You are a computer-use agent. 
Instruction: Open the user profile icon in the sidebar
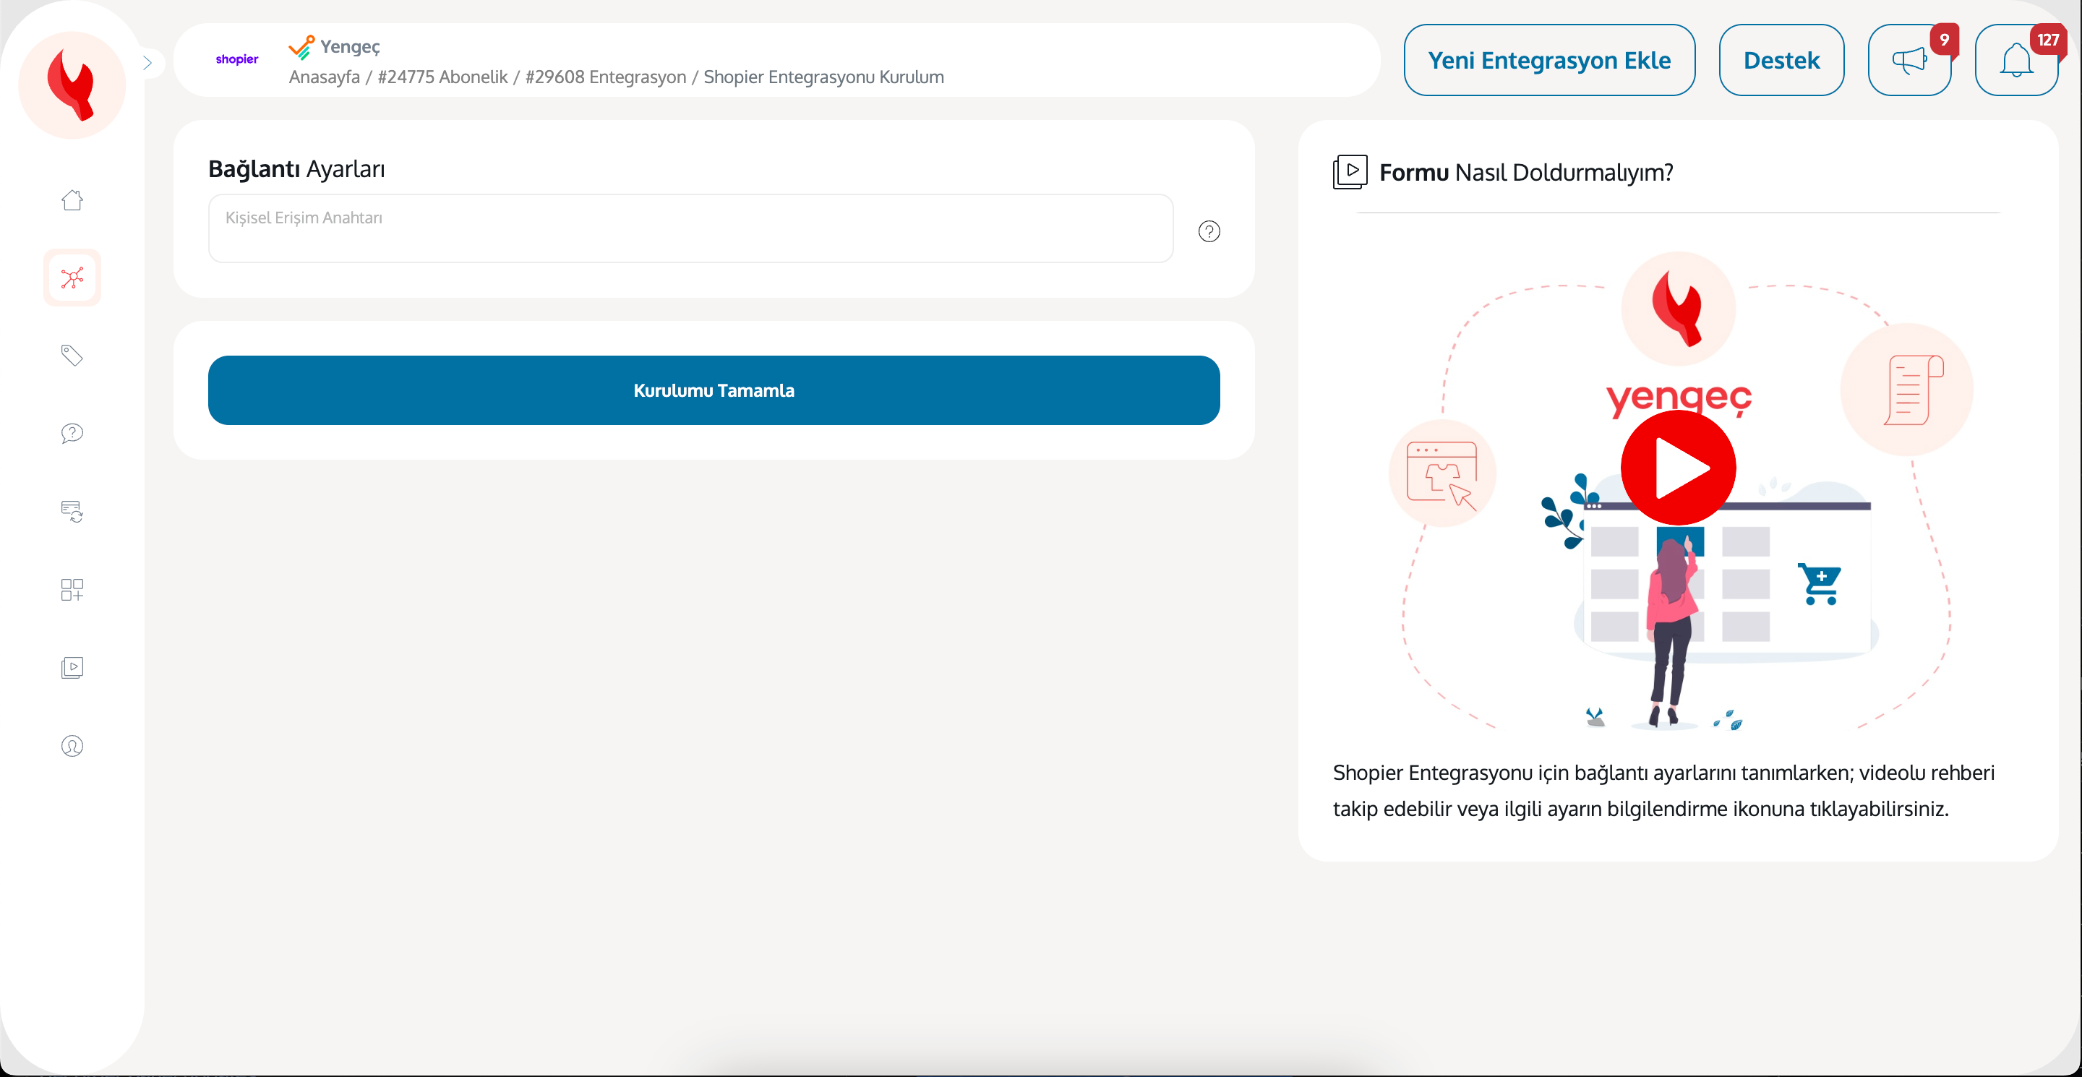pos(72,746)
